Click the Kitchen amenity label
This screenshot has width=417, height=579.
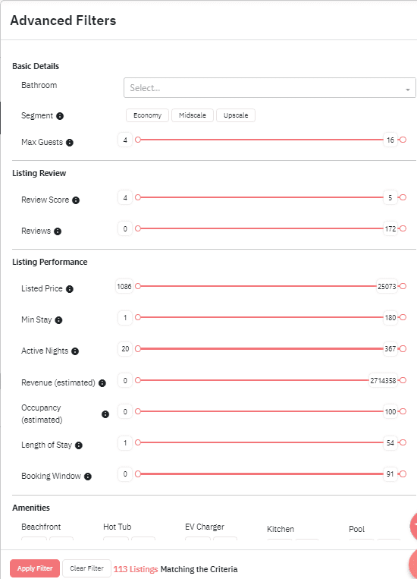(281, 529)
